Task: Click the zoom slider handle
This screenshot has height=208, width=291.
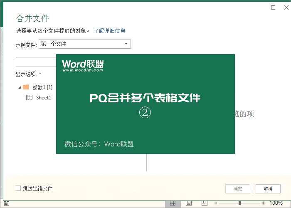Action: tap(239, 203)
